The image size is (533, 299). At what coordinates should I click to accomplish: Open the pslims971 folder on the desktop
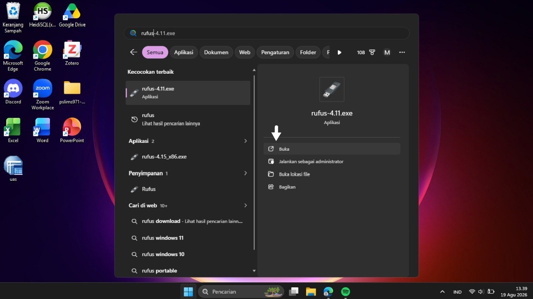[x=72, y=92]
